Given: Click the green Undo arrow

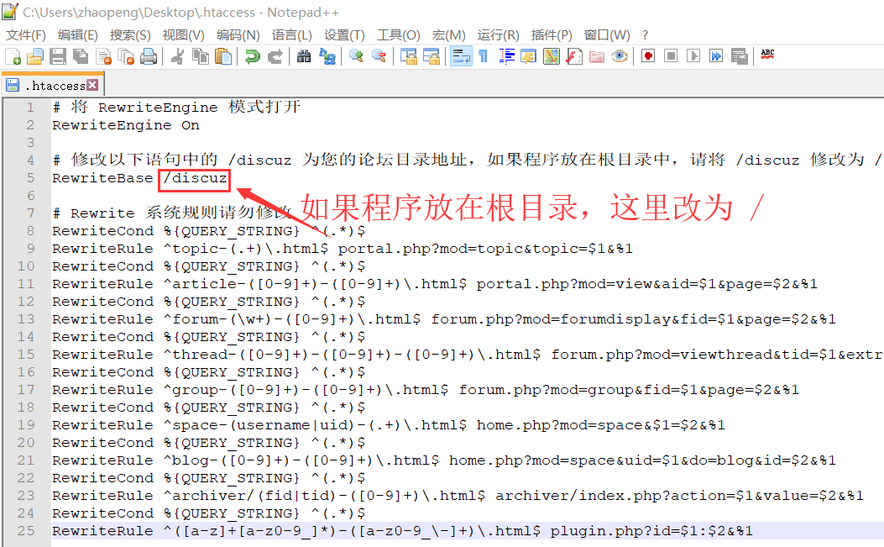Looking at the screenshot, I should (252, 56).
